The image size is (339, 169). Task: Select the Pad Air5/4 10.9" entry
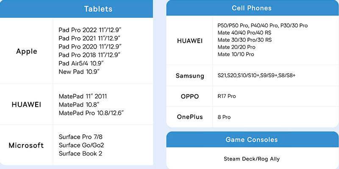coord(81,63)
